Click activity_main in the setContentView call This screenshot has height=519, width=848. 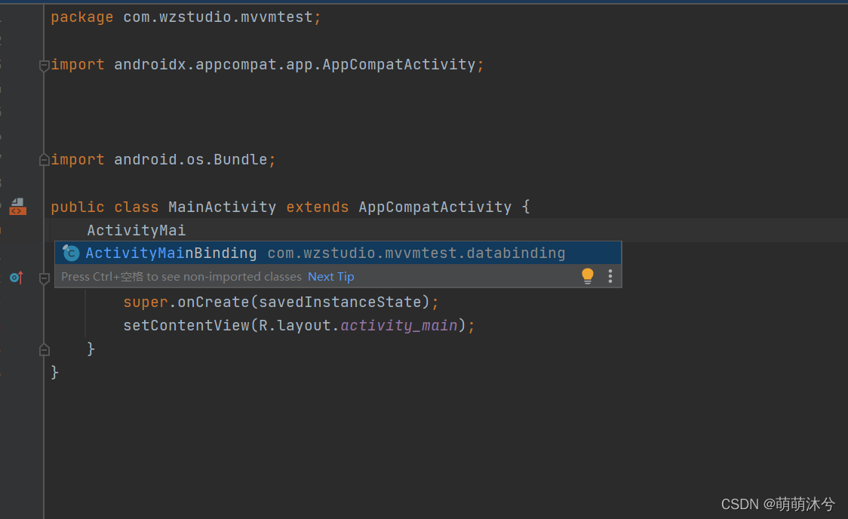click(399, 326)
